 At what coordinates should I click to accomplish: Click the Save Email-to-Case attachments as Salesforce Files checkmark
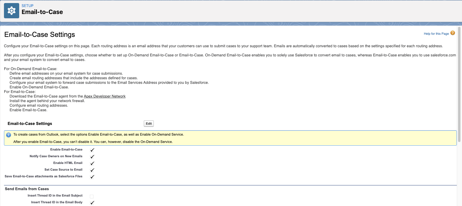point(92,177)
